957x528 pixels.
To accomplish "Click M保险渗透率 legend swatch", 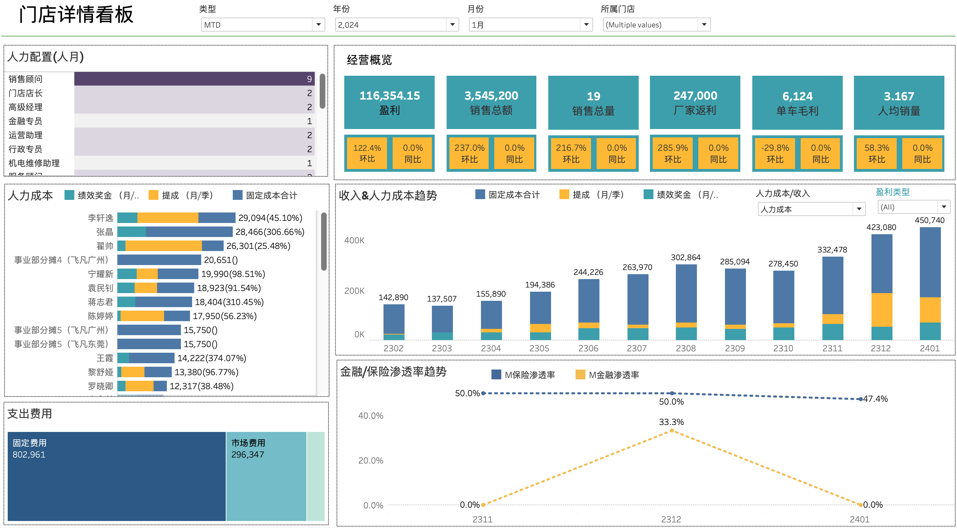I will click(x=496, y=374).
